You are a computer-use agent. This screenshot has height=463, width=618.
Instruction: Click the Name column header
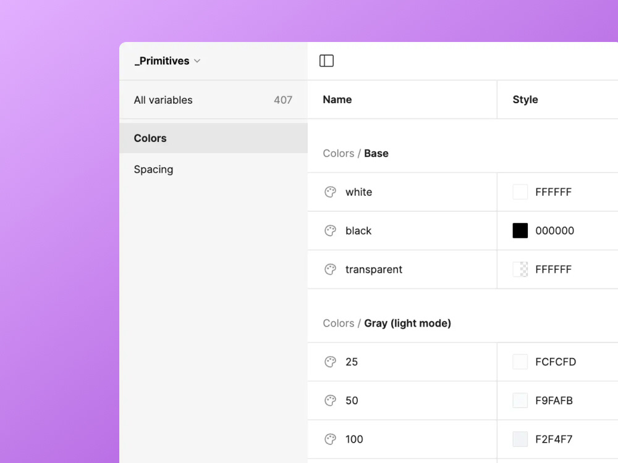pyautogui.click(x=337, y=99)
